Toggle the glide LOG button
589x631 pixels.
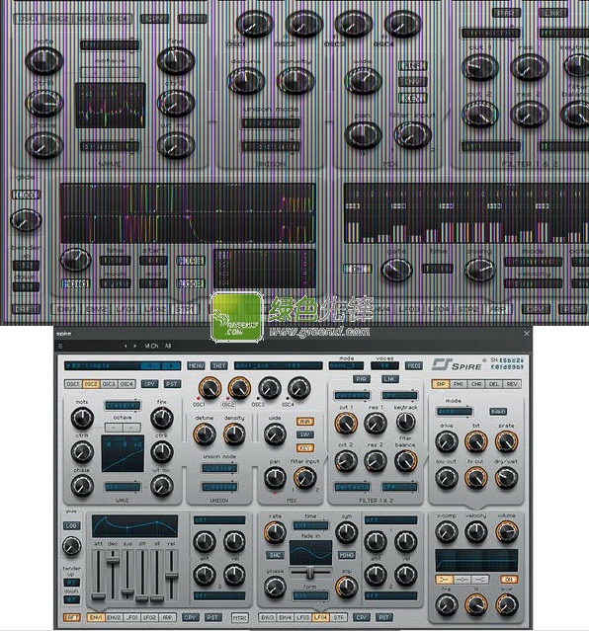coord(72,525)
